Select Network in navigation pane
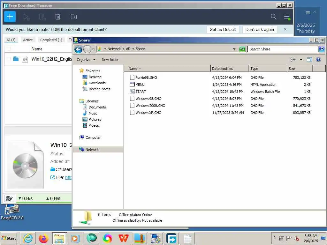The width and height of the screenshot is (327, 245). coord(92,150)
